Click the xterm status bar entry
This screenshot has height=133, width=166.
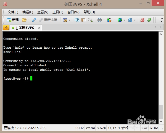(x=90, y=128)
